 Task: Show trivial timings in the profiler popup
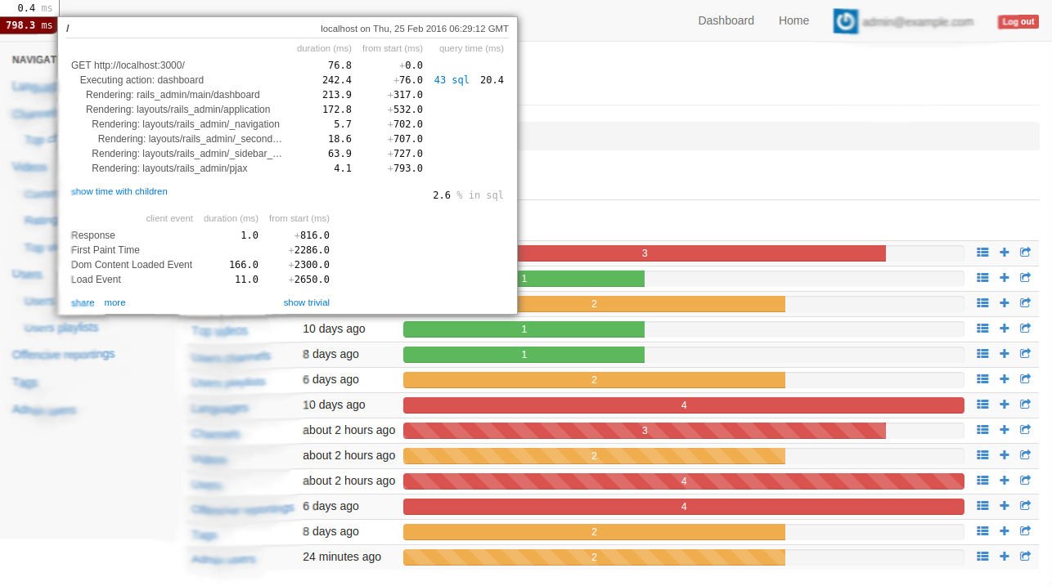pos(306,302)
